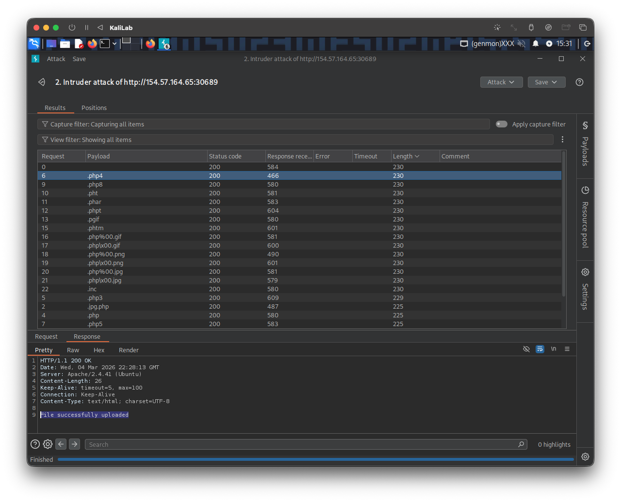Click the back arrow beside attack title
This screenshot has width=621, height=502.
pos(42,82)
